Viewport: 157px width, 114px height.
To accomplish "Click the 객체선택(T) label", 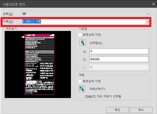I will click(x=97, y=89).
